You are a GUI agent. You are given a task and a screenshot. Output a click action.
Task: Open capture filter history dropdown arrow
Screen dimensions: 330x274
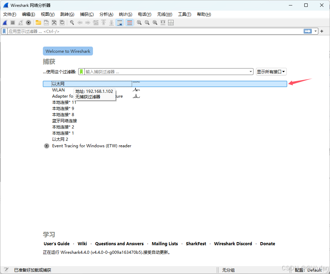coord(251,72)
